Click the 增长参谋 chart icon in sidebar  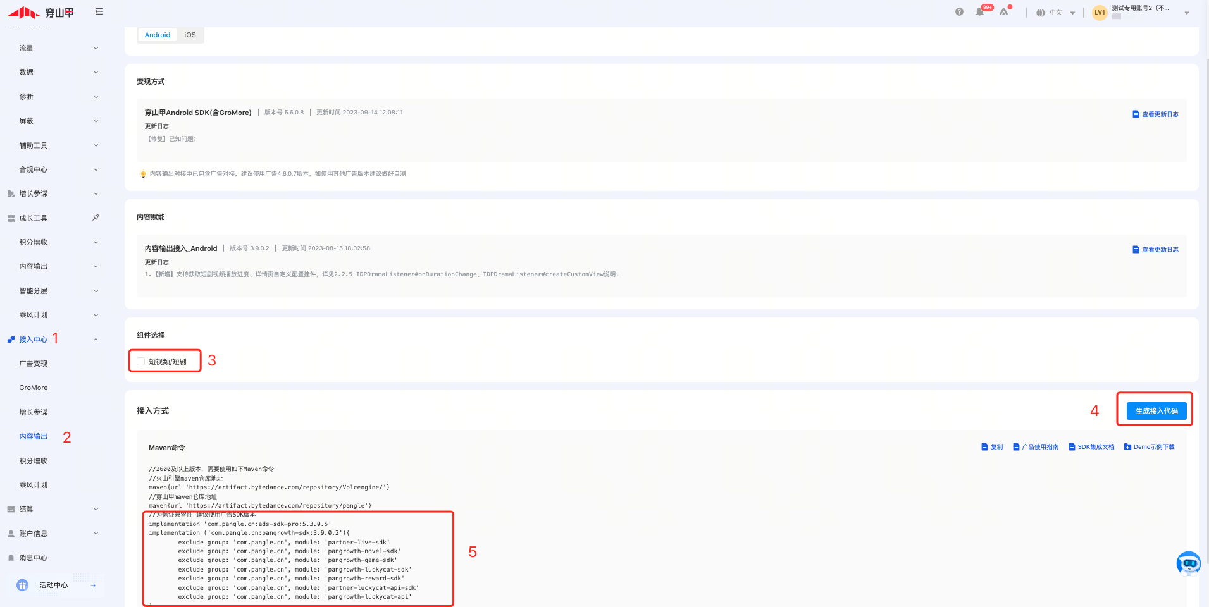click(11, 194)
